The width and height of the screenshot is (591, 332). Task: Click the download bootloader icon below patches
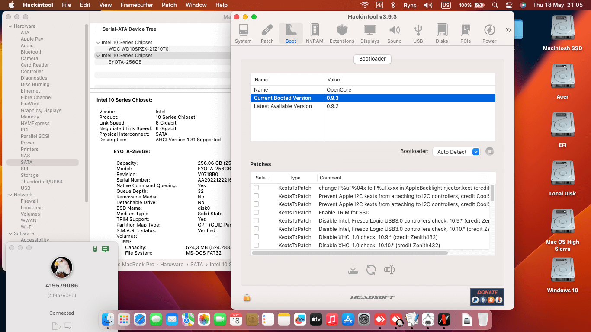(353, 270)
